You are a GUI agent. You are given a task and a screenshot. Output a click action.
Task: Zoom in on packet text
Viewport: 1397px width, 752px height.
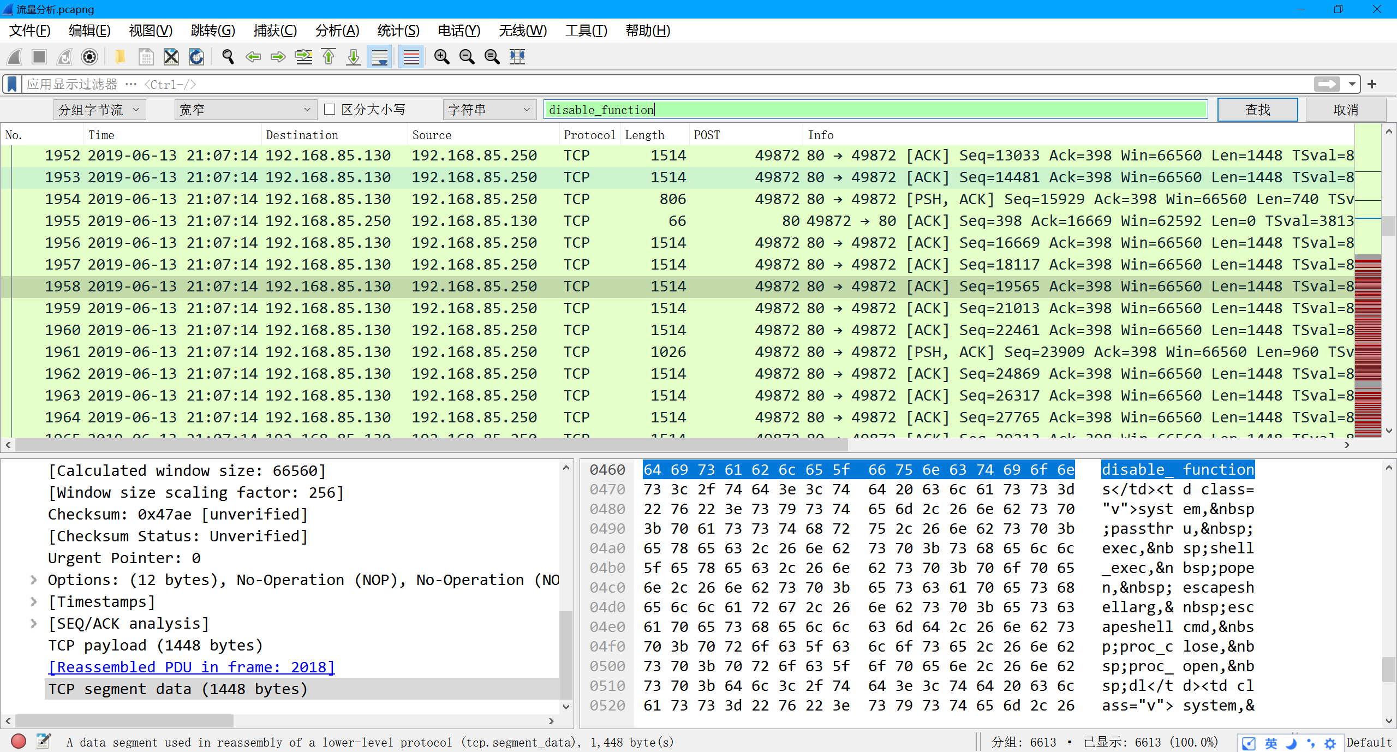(x=441, y=57)
